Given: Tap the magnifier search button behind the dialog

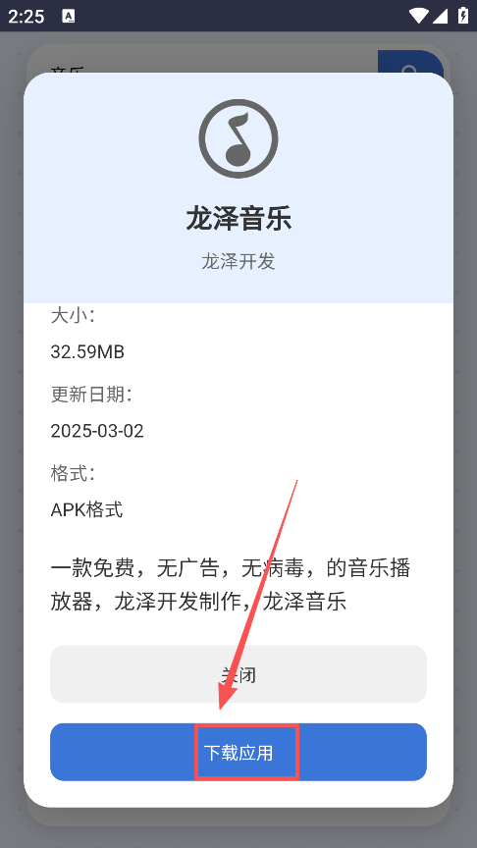Looking at the screenshot, I should (410, 62).
